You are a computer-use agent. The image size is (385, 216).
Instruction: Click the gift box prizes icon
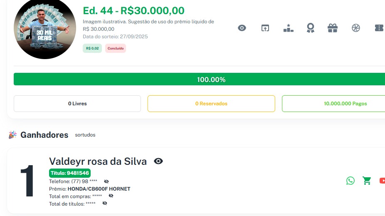click(x=333, y=28)
